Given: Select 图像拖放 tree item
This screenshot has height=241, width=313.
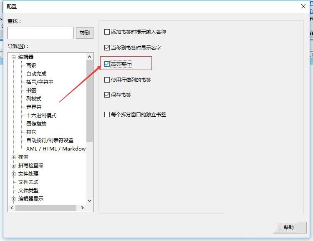Looking at the screenshot, I should pos(36,124).
